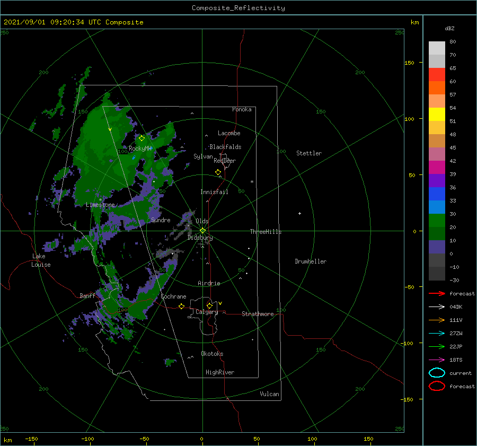Viewport: 477px width, 446px height.
Task: Click the Airdrie label
Action: [x=209, y=283]
